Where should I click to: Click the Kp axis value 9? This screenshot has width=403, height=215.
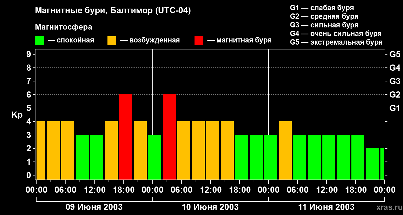[29, 54]
